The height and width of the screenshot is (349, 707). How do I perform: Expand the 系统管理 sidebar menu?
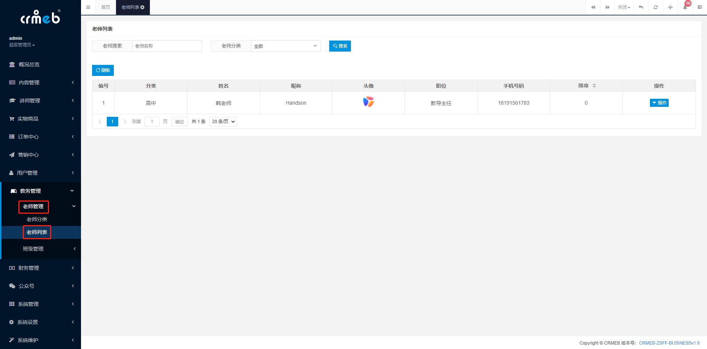[x=41, y=304]
